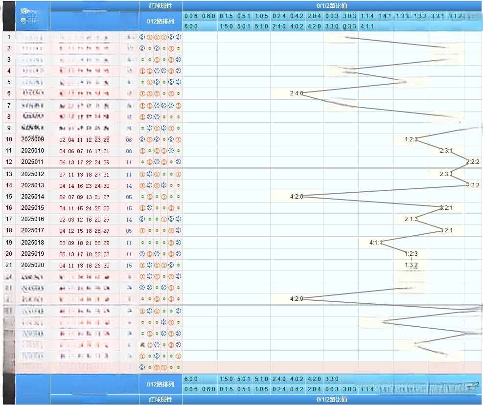Select the 1:2:3 value in the 2025019 row
This screenshot has height=405, width=483.
(x=411, y=254)
